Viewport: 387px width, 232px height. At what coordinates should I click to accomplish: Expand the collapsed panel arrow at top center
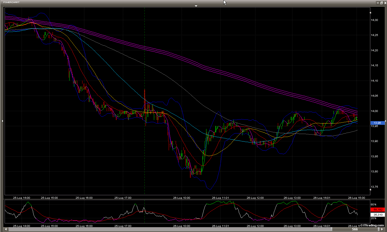pos(196,6)
